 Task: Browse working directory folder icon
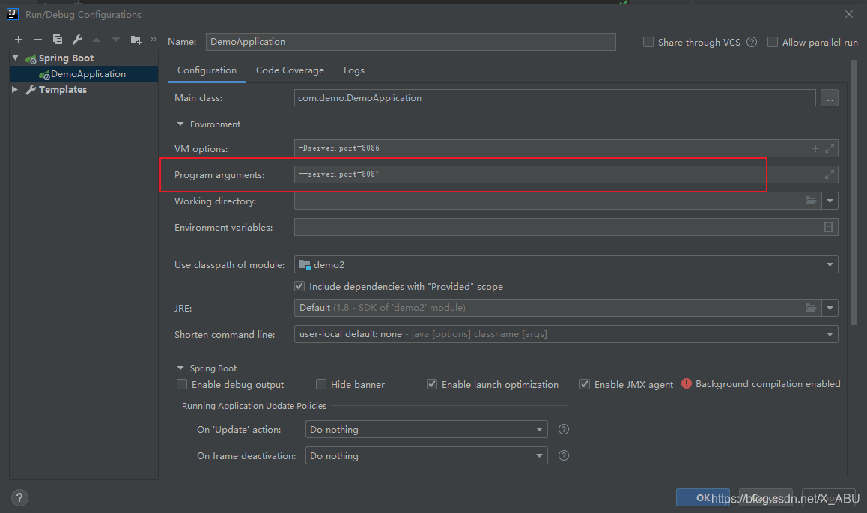point(811,201)
